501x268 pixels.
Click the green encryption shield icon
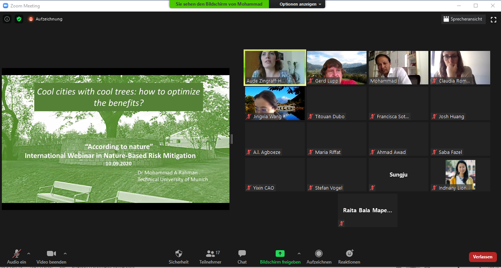pyautogui.click(x=19, y=19)
